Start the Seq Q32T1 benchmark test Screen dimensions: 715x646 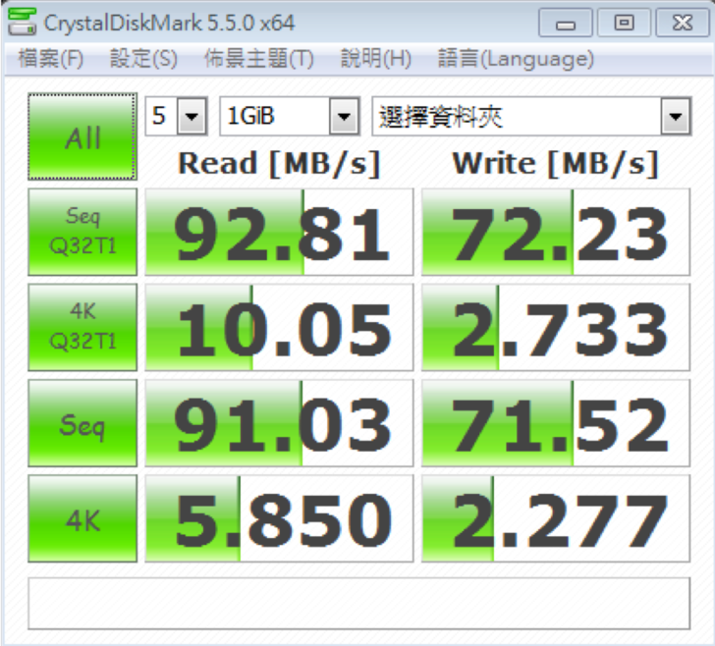pyautogui.click(x=82, y=232)
